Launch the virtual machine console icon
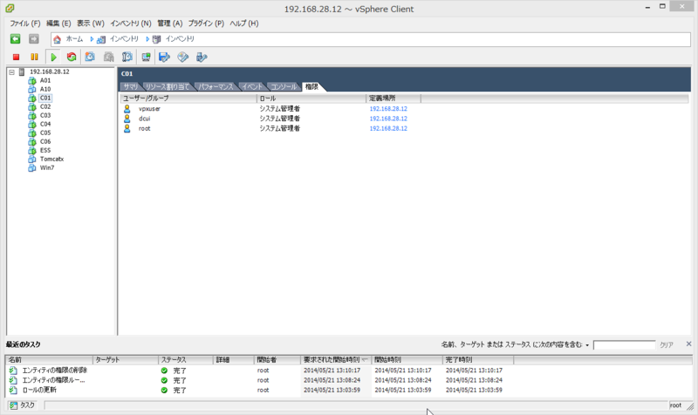Viewport: 698px width, 415px height. pyautogui.click(x=146, y=57)
